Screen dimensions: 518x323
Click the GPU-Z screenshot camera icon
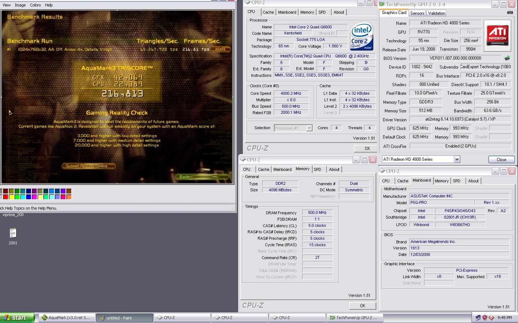tap(510, 13)
